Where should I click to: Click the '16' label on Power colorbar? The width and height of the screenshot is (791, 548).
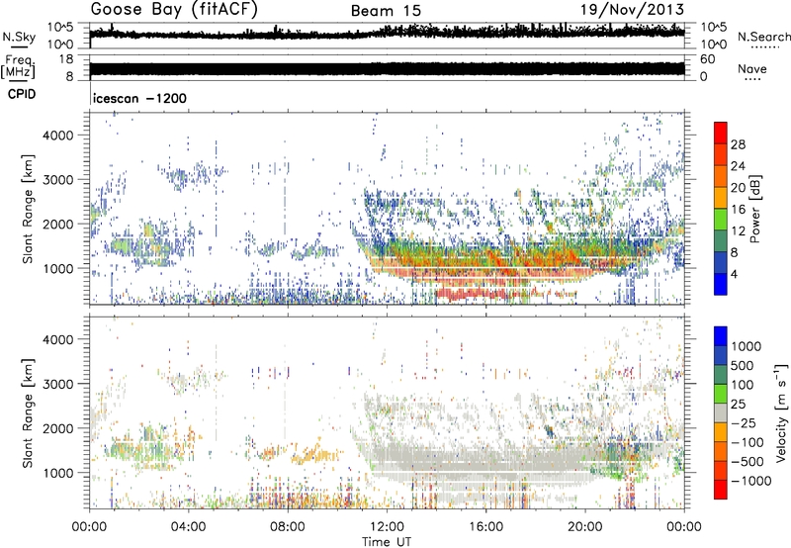click(738, 210)
